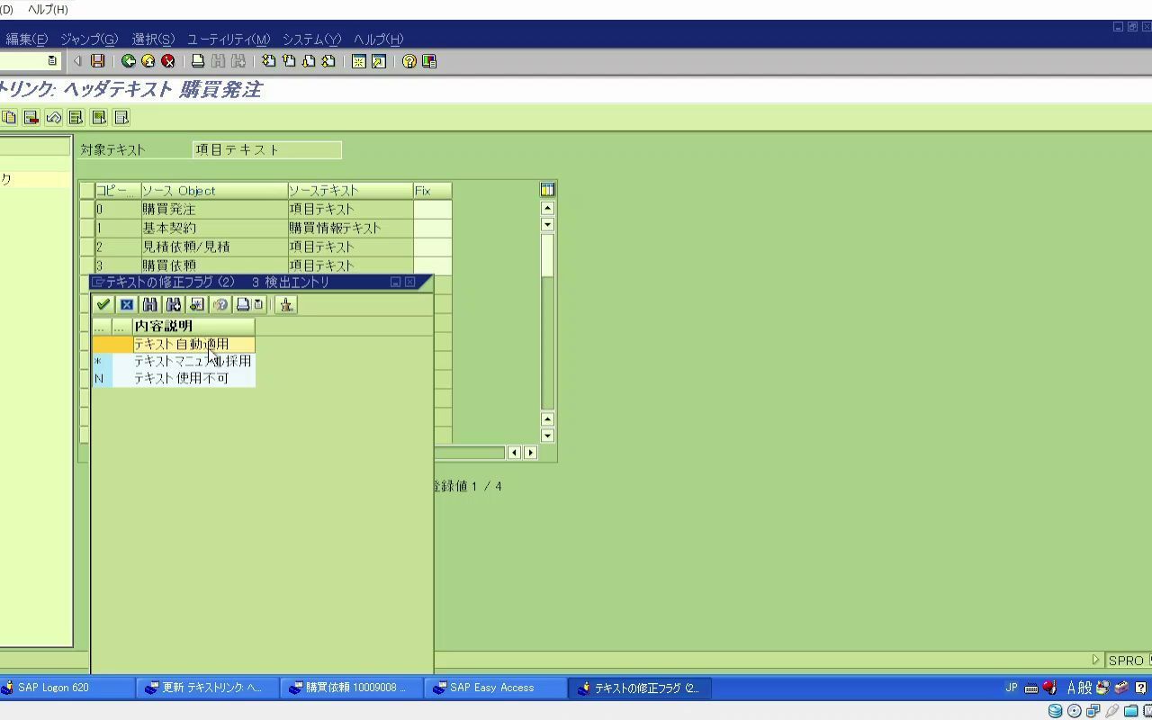Click the Next Page icon
1152x720 pixels.
(309, 61)
